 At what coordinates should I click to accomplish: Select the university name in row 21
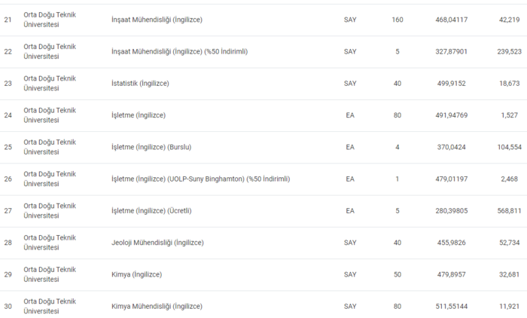(x=50, y=20)
